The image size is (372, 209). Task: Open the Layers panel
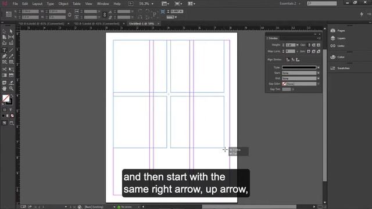pos(338,38)
